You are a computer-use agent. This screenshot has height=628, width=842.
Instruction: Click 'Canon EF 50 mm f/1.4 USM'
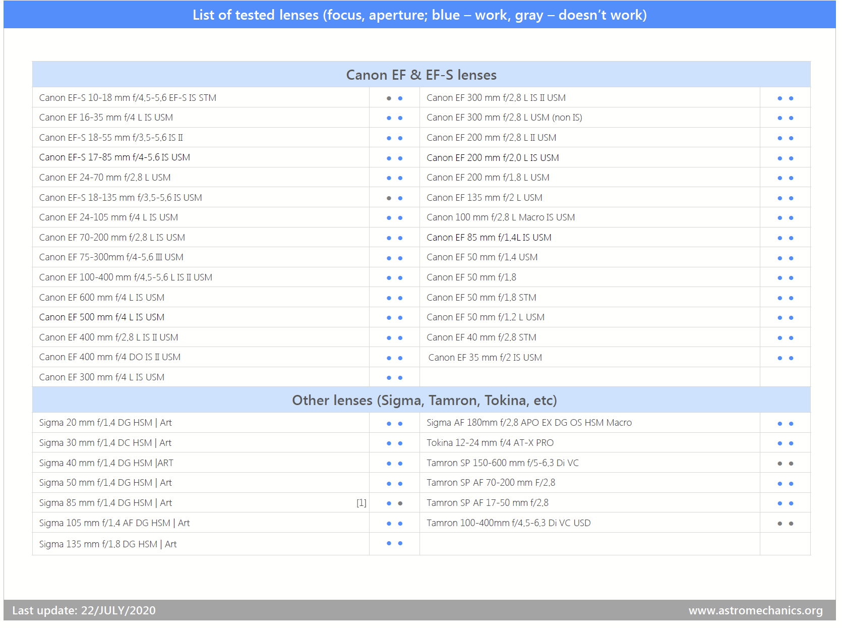(482, 257)
